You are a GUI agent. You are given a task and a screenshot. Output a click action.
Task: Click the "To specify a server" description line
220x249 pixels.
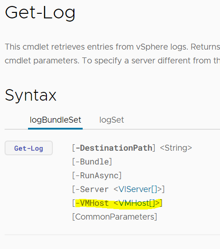click(x=151, y=61)
